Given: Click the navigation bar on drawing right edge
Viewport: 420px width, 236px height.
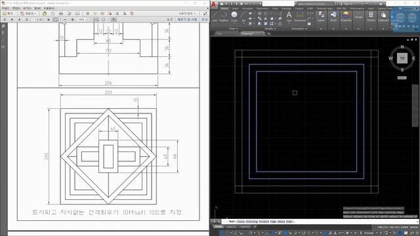Looking at the screenshot, I should click(x=415, y=105).
